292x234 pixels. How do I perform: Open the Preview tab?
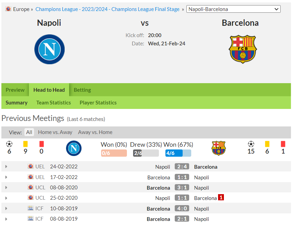(x=15, y=90)
